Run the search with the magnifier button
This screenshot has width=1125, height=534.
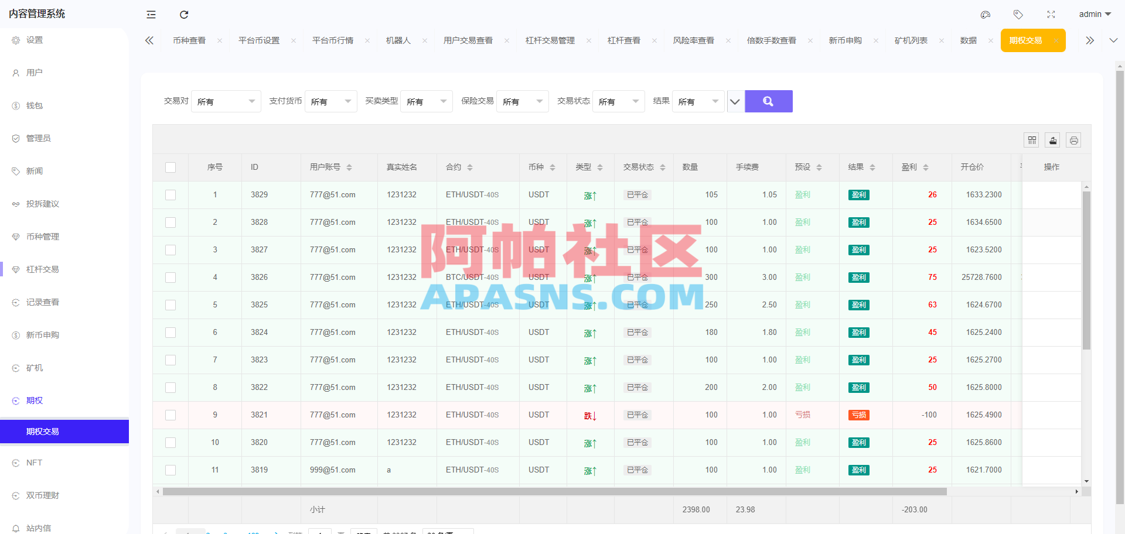coord(768,101)
